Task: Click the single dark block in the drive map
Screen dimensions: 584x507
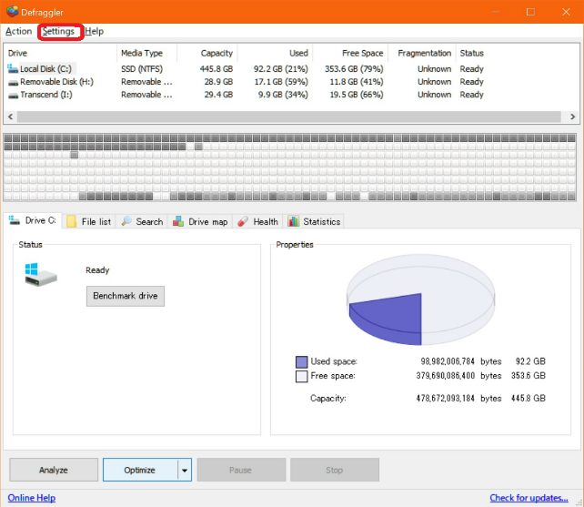Action: point(74,155)
